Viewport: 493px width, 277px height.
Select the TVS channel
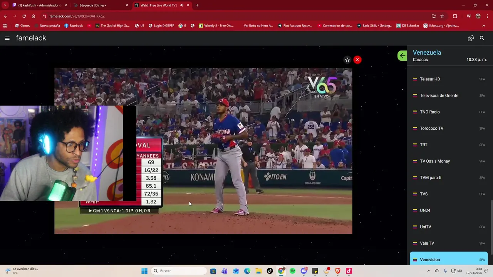click(449, 194)
